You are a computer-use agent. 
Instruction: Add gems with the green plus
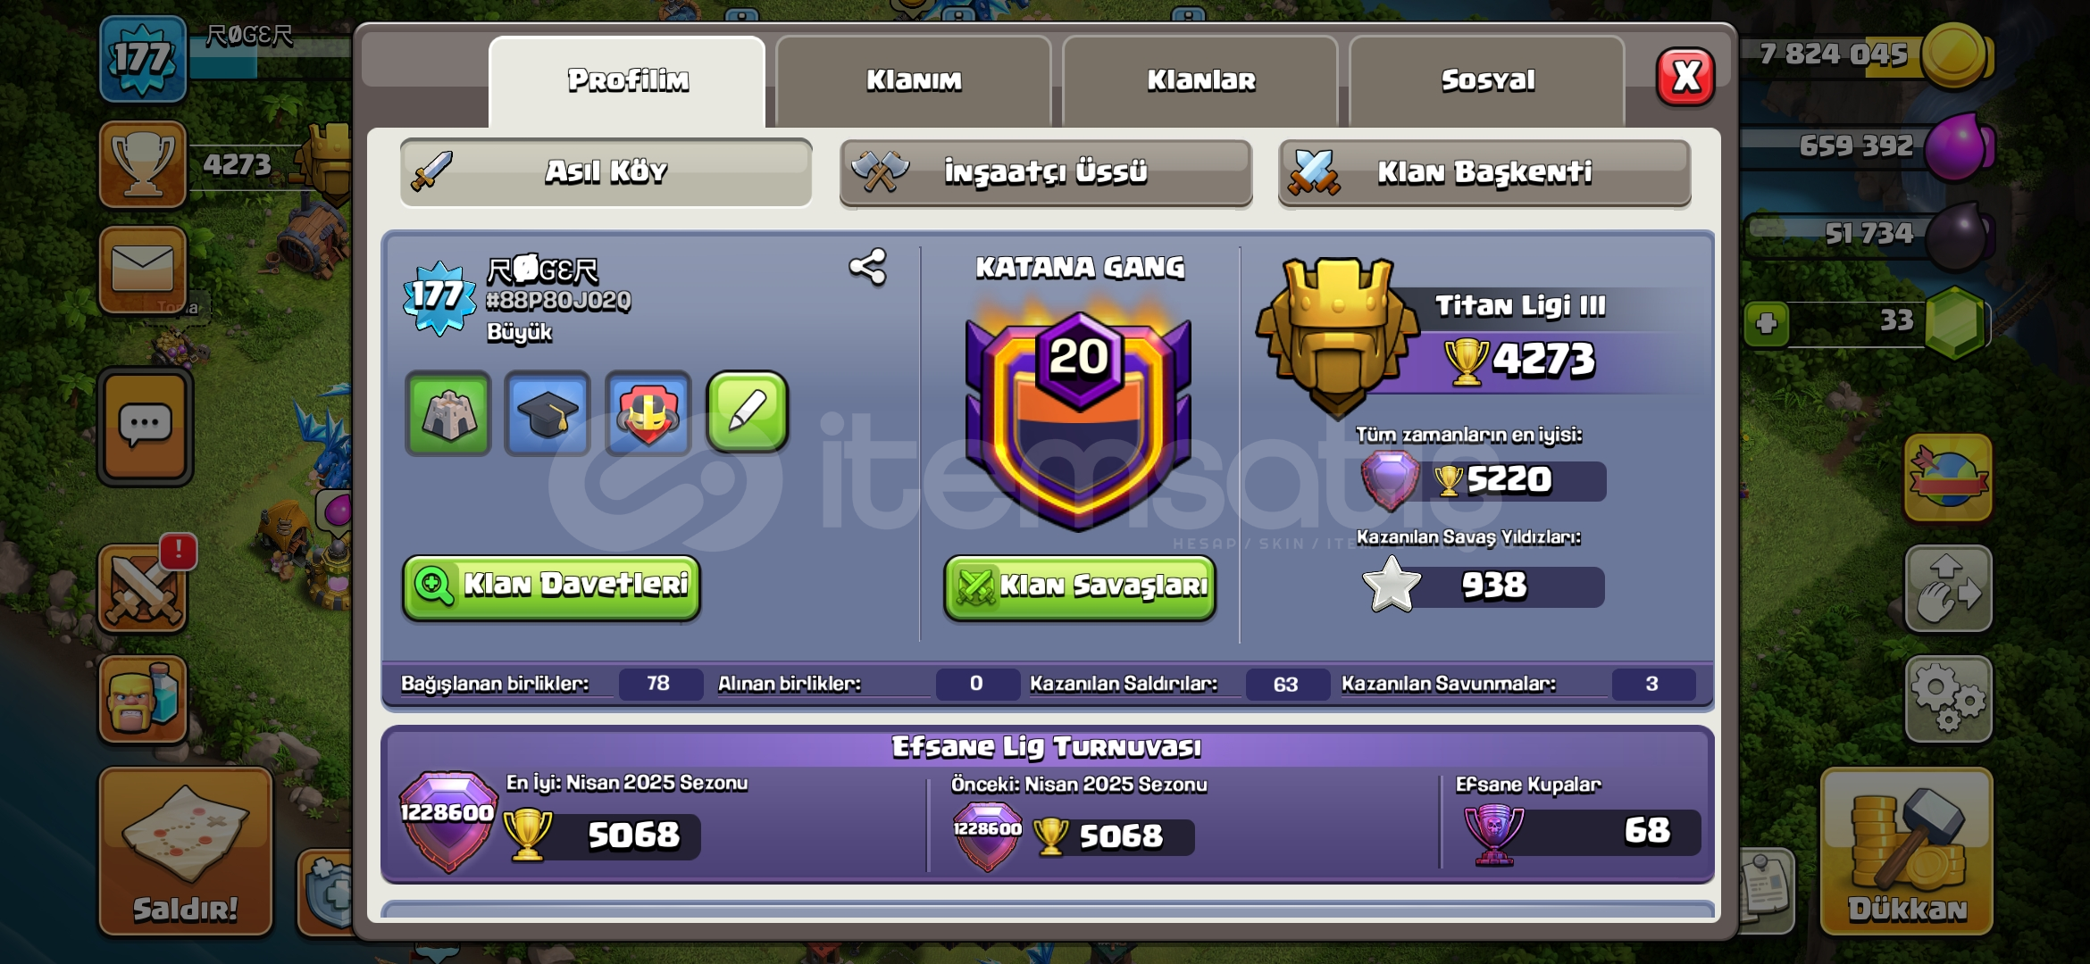pos(1766,323)
